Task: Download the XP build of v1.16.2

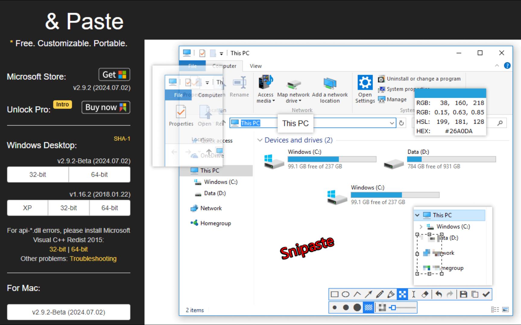Action: (x=27, y=208)
